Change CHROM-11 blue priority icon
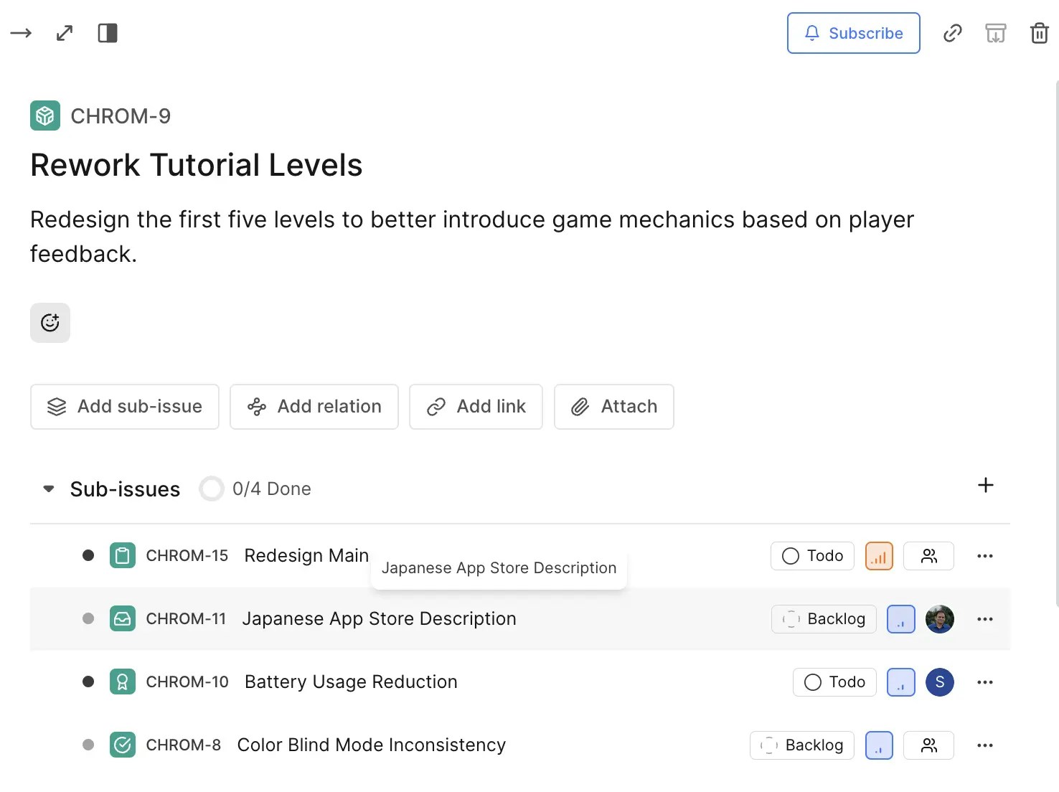Viewport: 1059px width, 792px height. point(901,619)
